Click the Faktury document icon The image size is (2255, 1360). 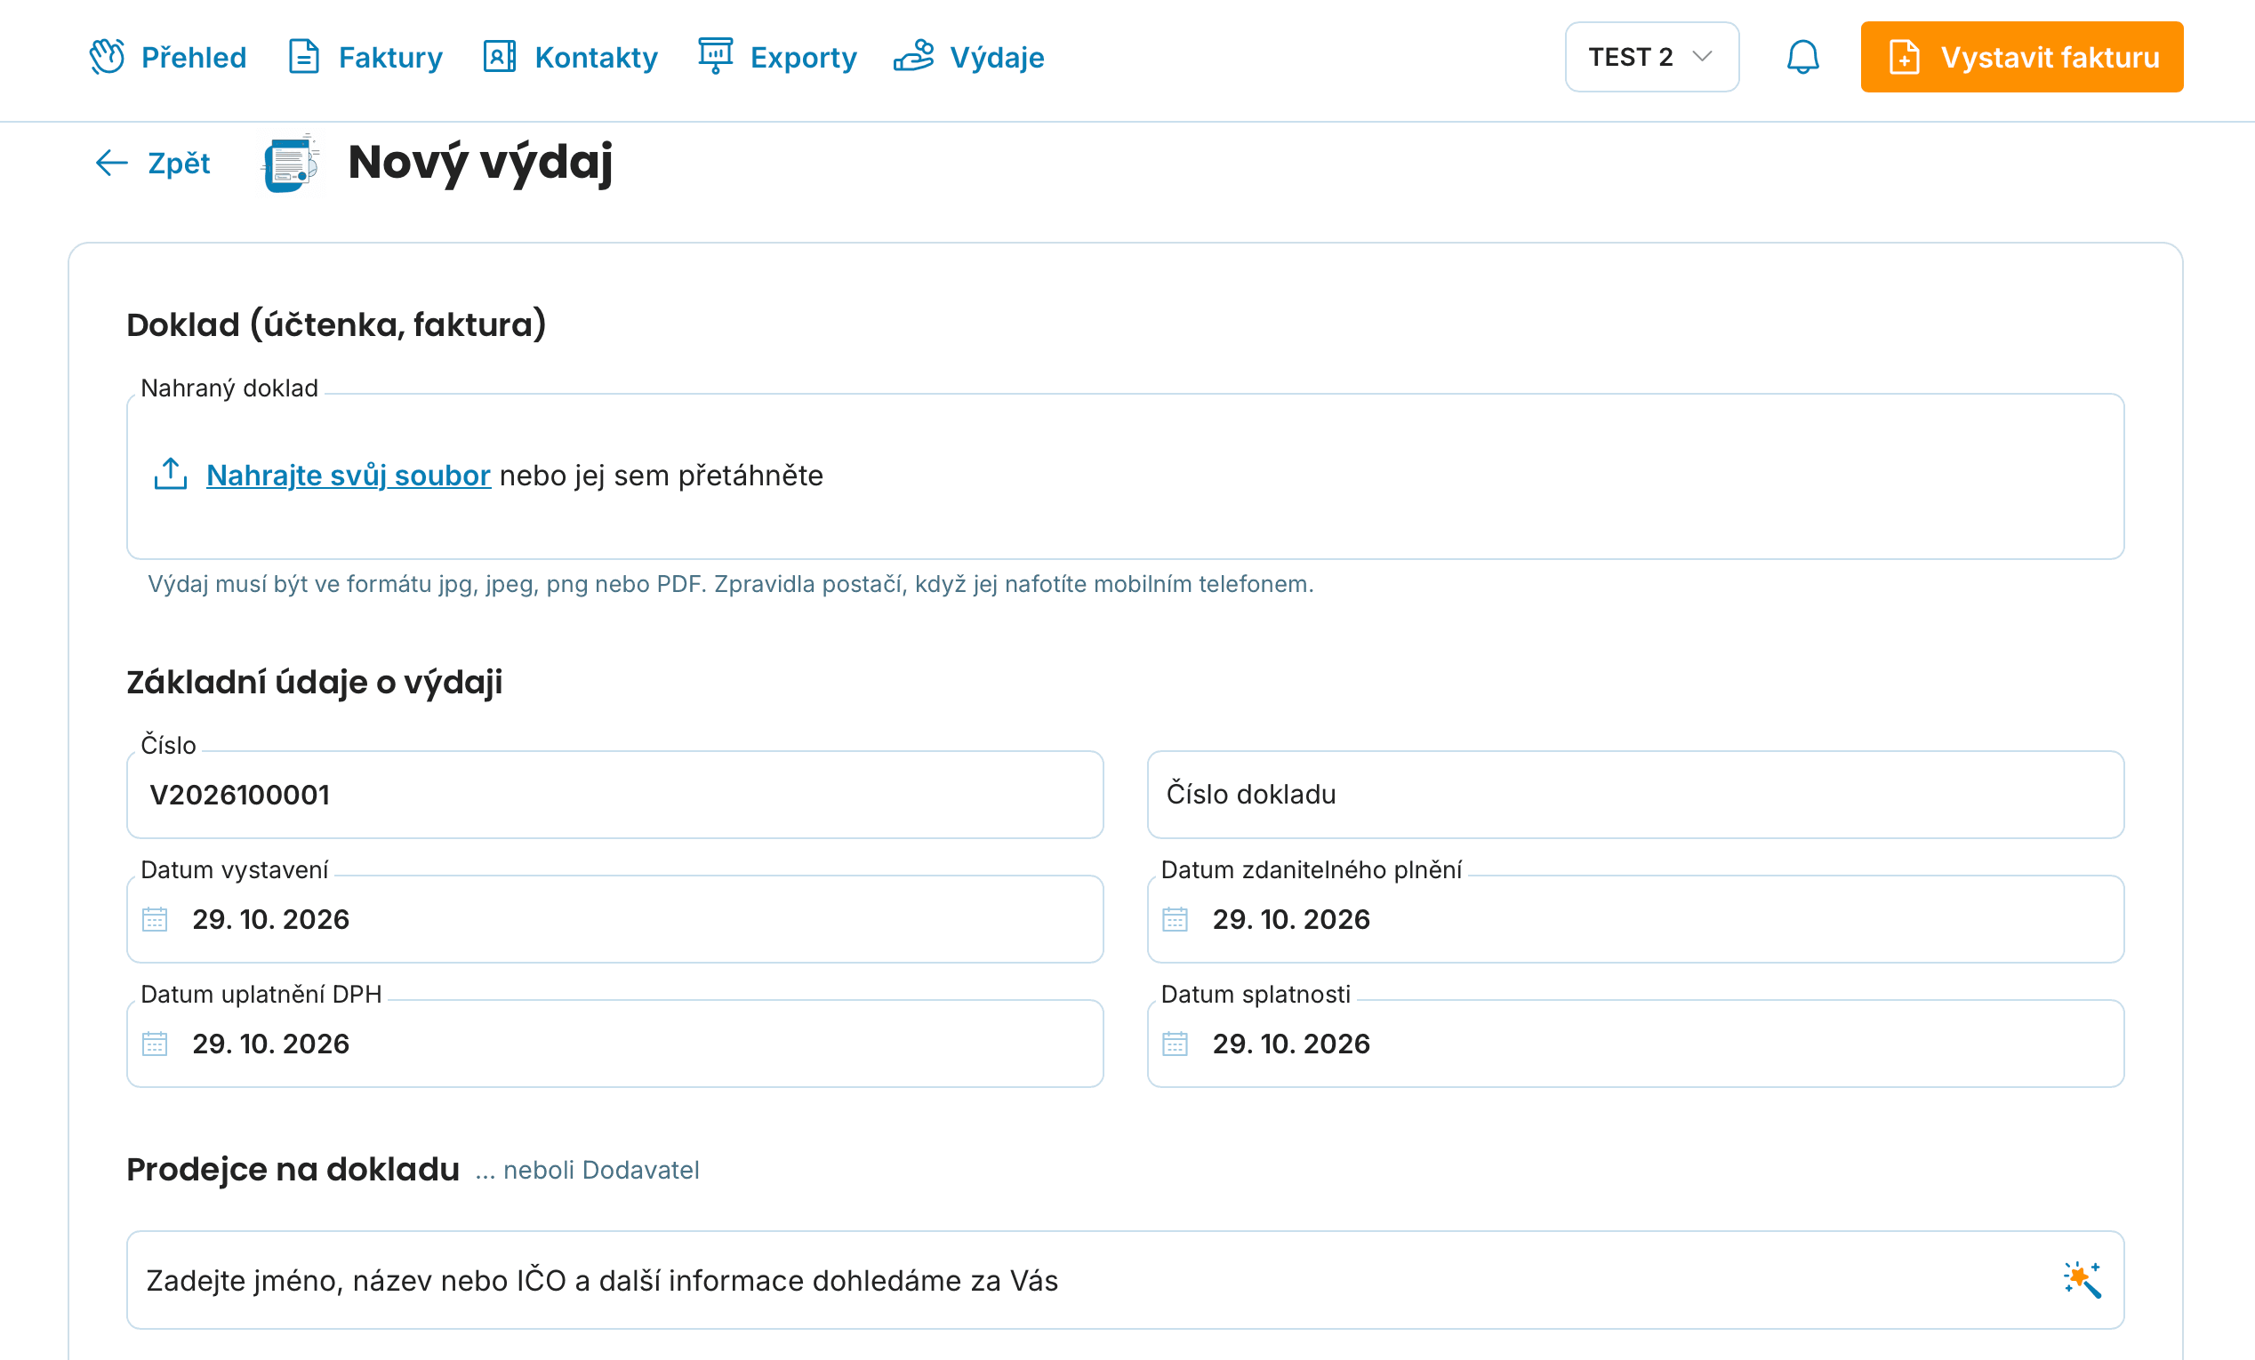pyautogui.click(x=304, y=57)
